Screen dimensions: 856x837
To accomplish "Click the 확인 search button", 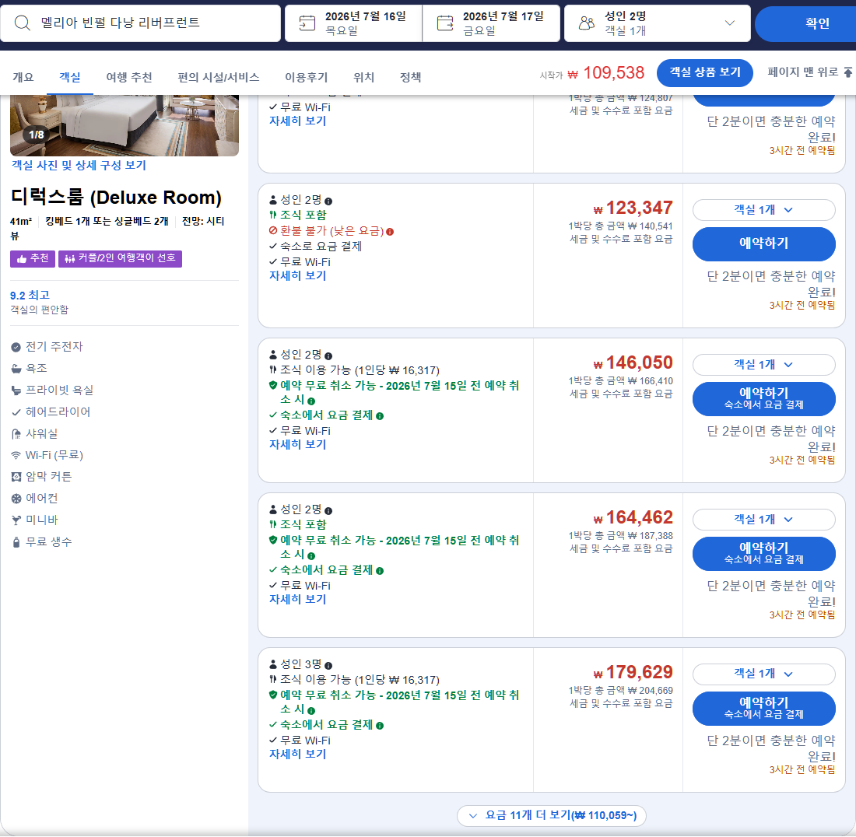I will (807, 23).
